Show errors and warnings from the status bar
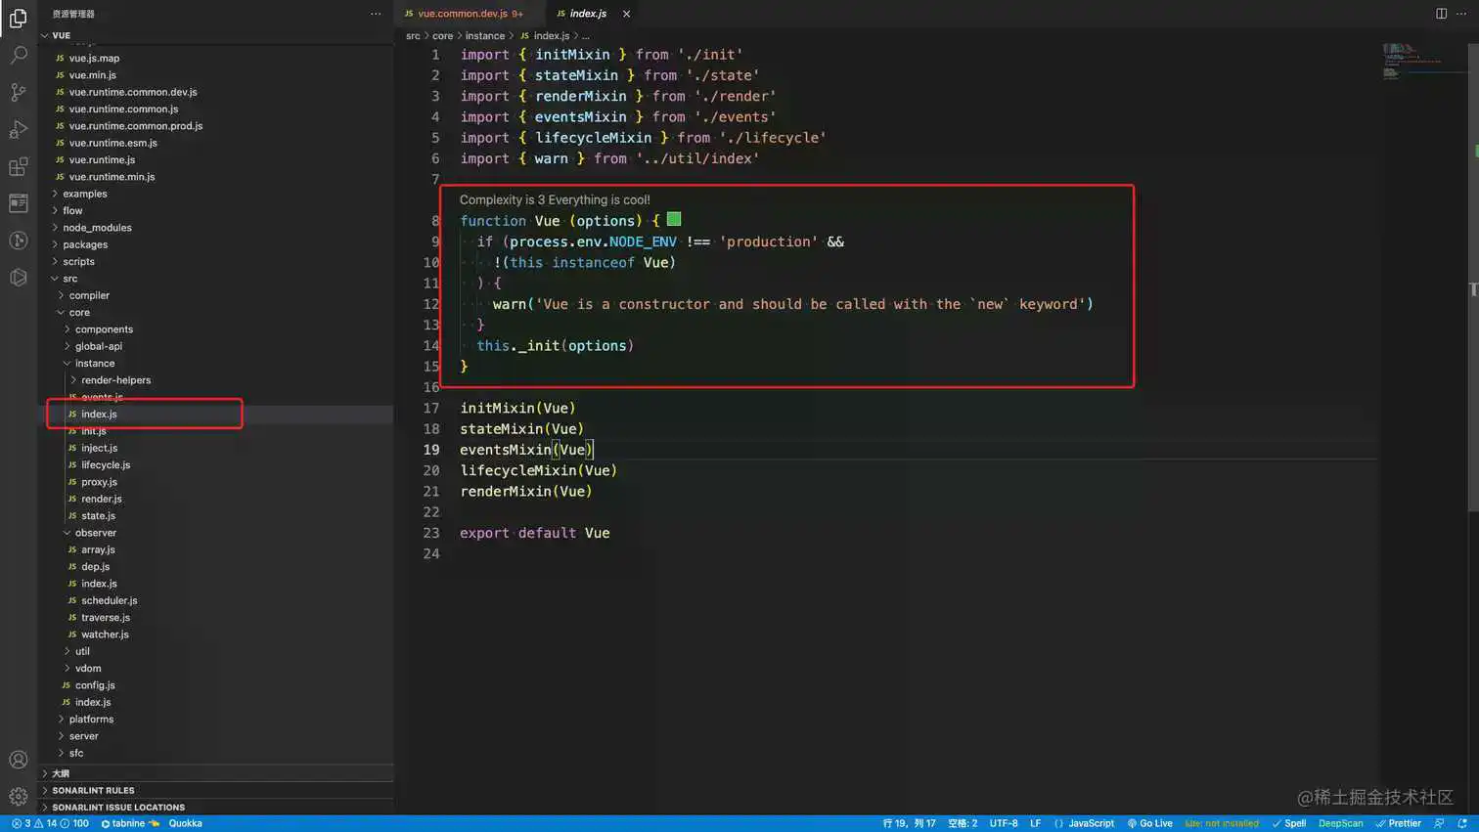Screen dimensions: 1479x832 click(x=50, y=823)
